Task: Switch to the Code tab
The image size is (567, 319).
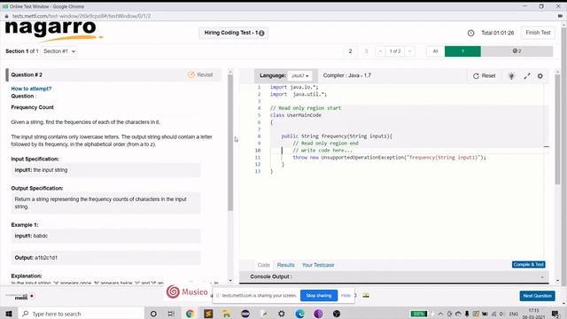Action: [264, 265]
